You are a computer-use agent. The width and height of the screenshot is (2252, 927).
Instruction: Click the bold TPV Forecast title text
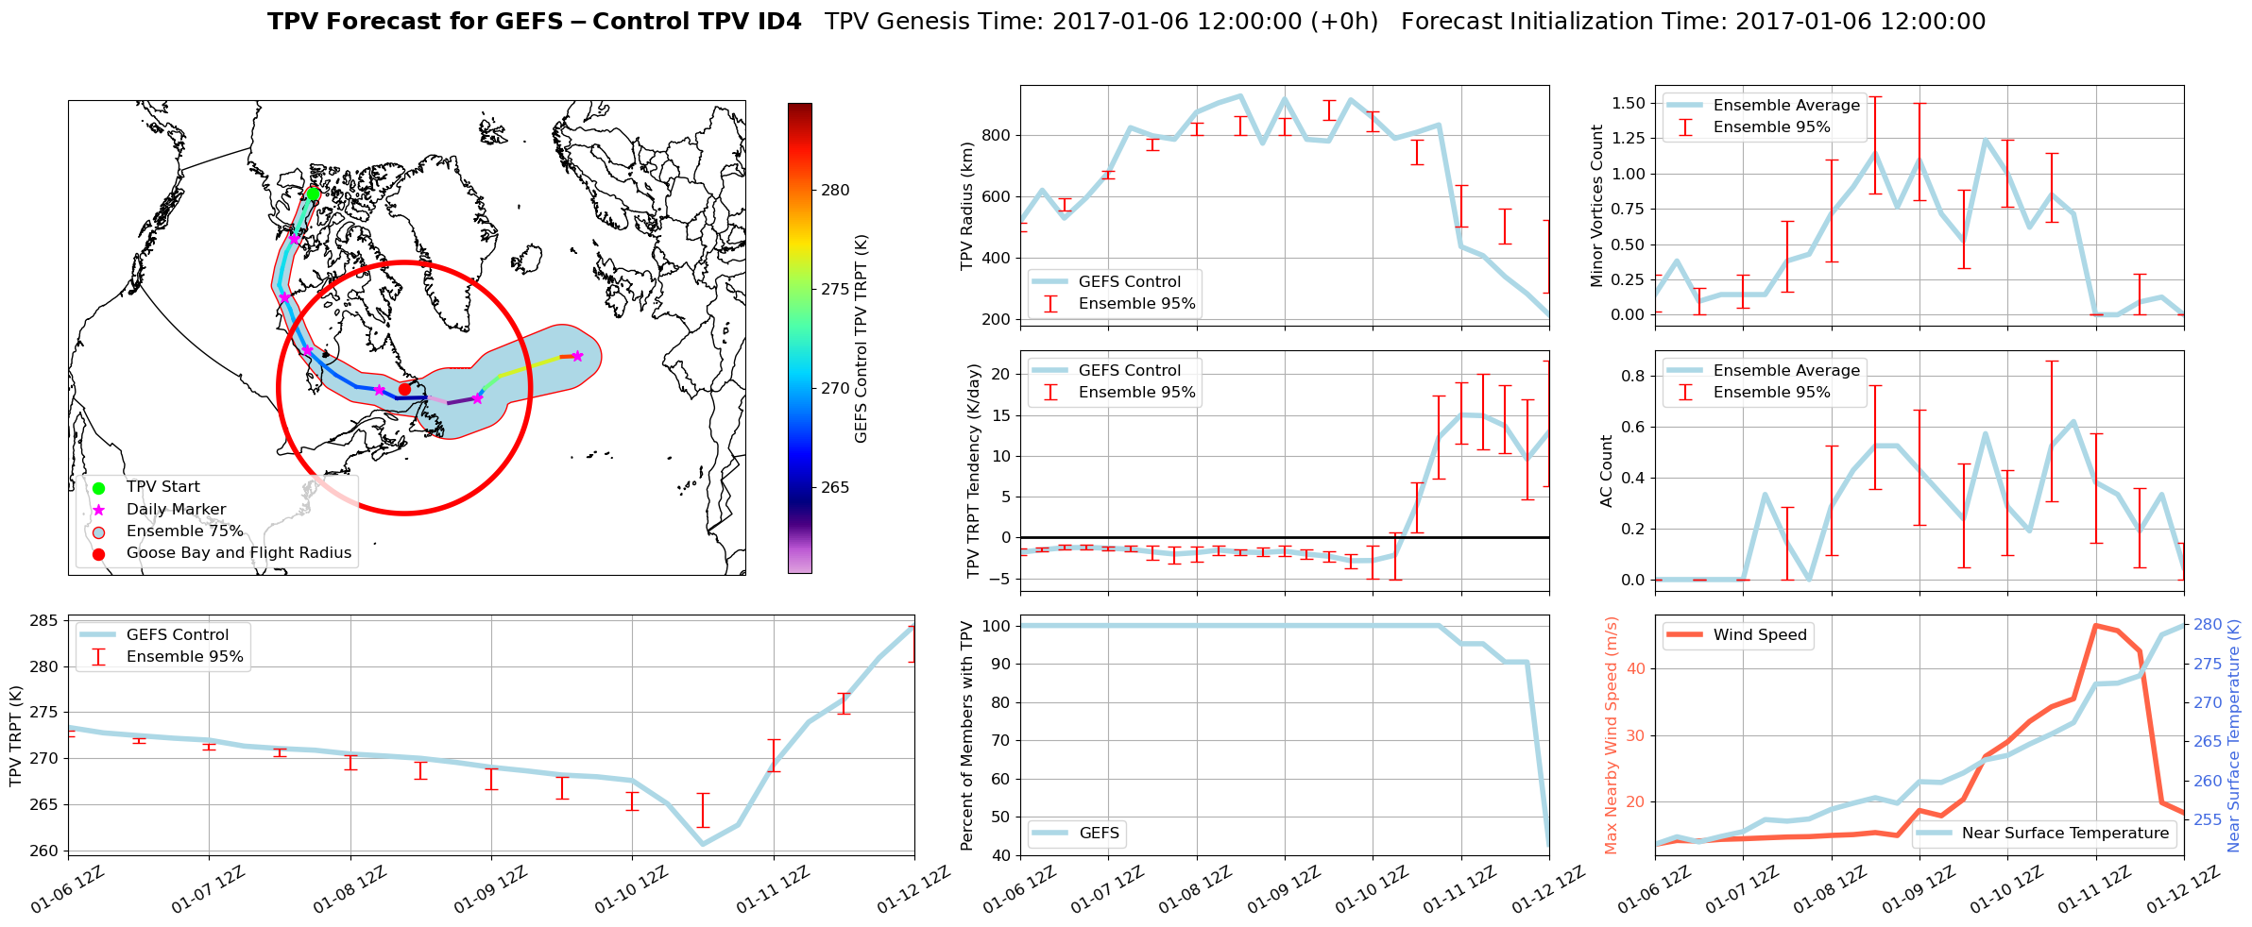click(x=534, y=22)
